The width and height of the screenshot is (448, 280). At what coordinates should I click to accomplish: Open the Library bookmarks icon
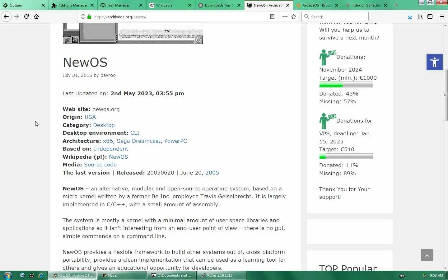[420, 17]
